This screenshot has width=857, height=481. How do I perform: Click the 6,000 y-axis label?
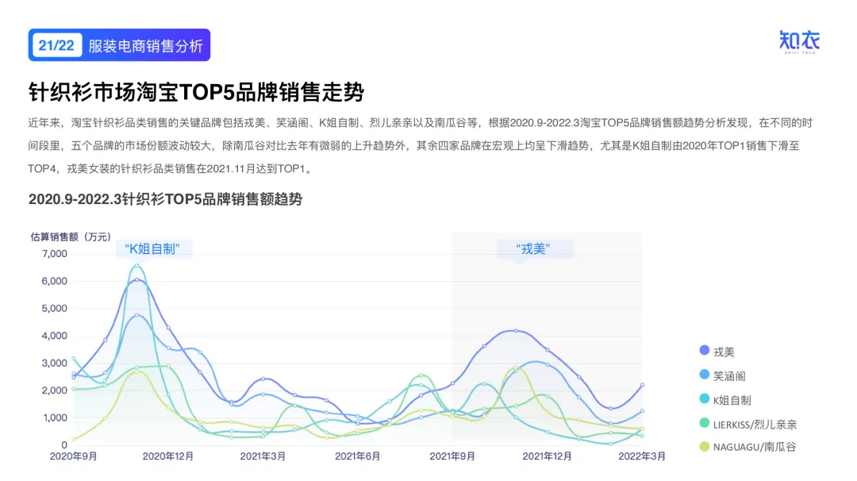[54, 281]
